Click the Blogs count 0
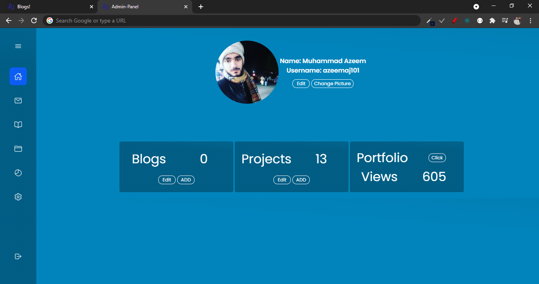 pos(204,159)
